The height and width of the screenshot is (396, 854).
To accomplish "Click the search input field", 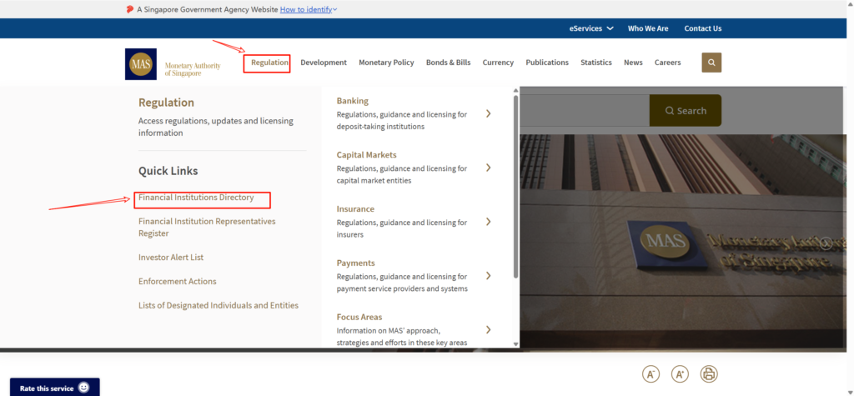I will pos(584,111).
